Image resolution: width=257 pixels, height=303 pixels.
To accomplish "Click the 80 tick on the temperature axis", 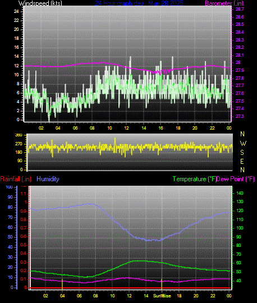I will pos(238,245).
